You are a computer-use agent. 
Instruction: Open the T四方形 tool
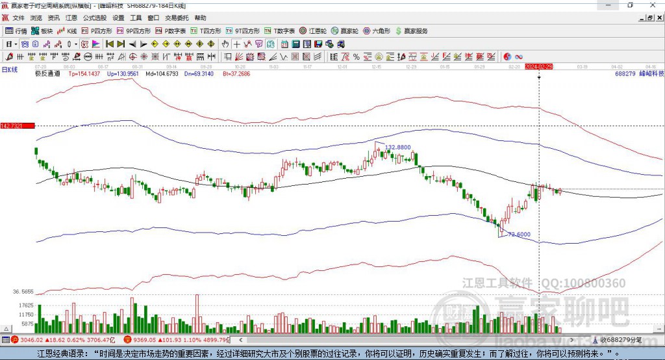pyautogui.click(x=206, y=31)
